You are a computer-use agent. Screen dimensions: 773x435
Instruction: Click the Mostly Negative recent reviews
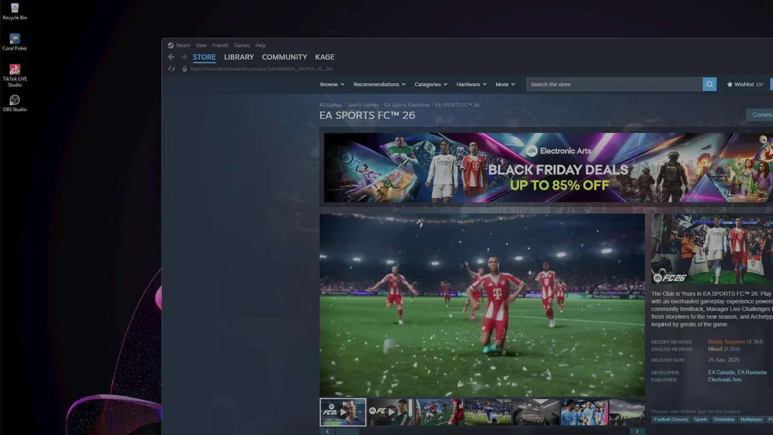tap(726, 342)
